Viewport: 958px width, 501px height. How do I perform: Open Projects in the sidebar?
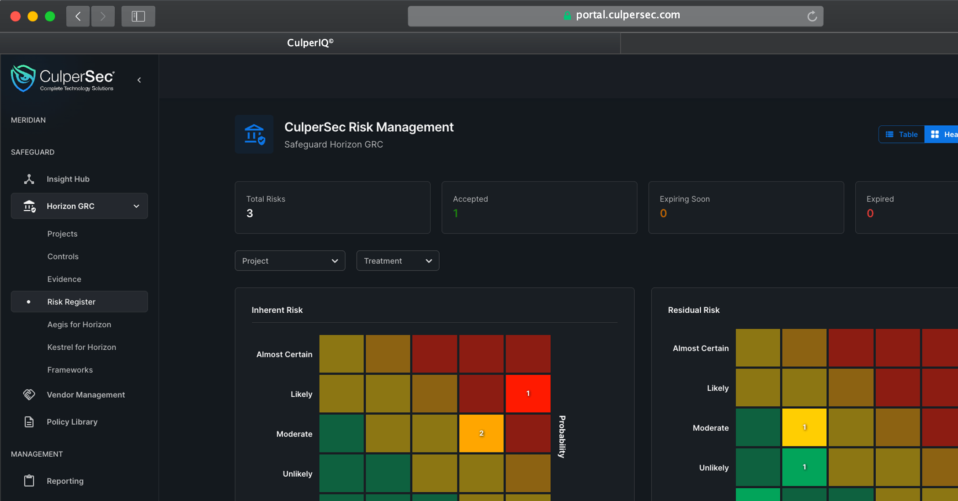point(63,234)
